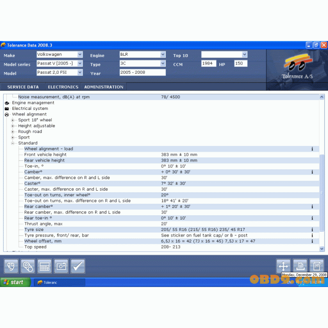Expand the Sport 18" wheel node
The image size is (328, 328).
click(13, 120)
